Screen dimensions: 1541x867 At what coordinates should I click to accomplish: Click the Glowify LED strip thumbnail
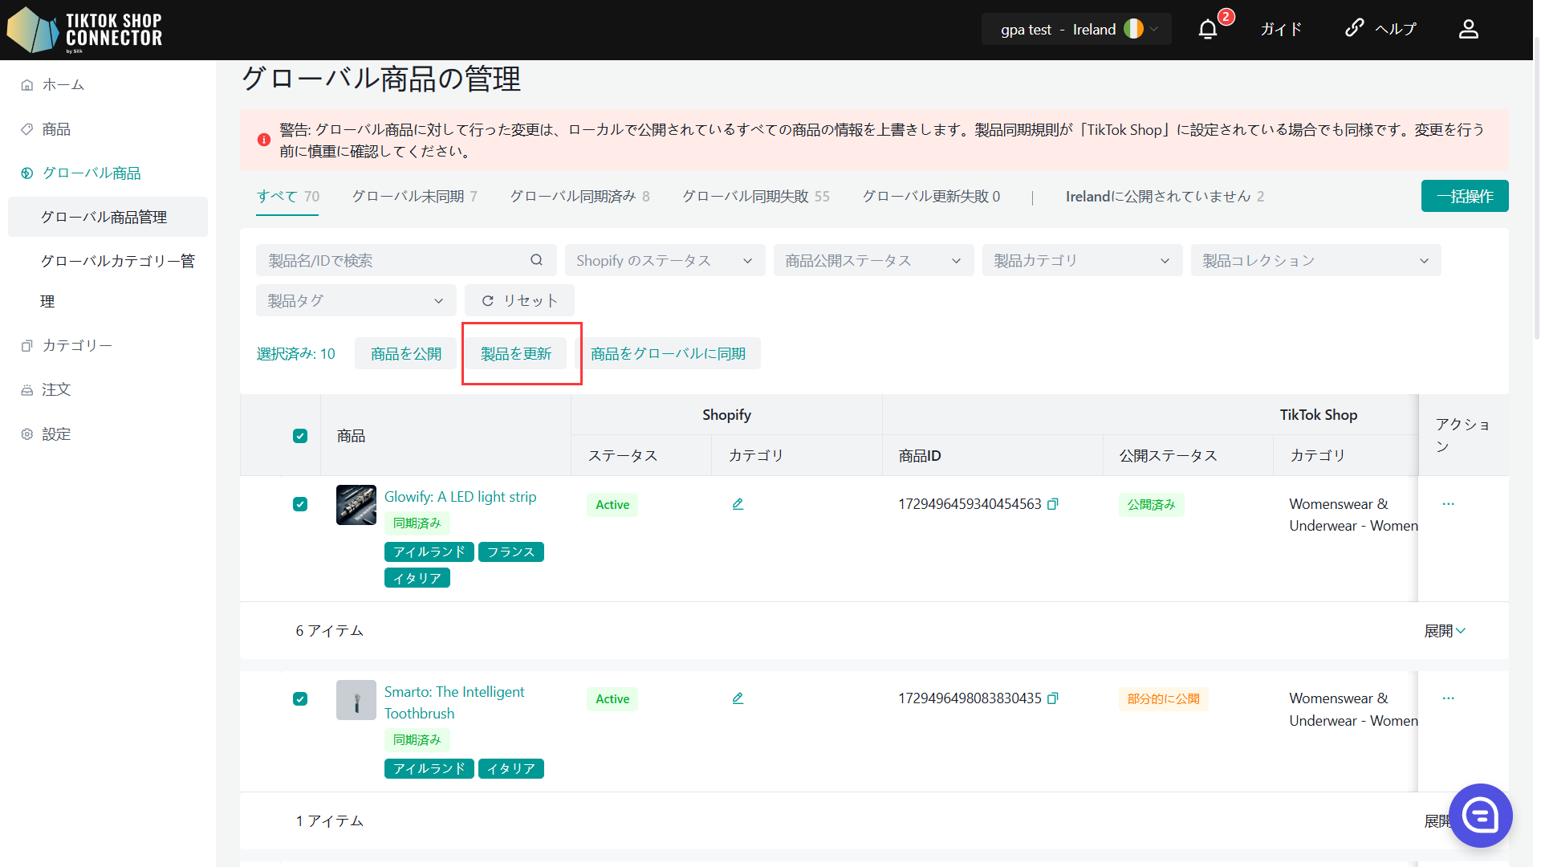pyautogui.click(x=356, y=505)
